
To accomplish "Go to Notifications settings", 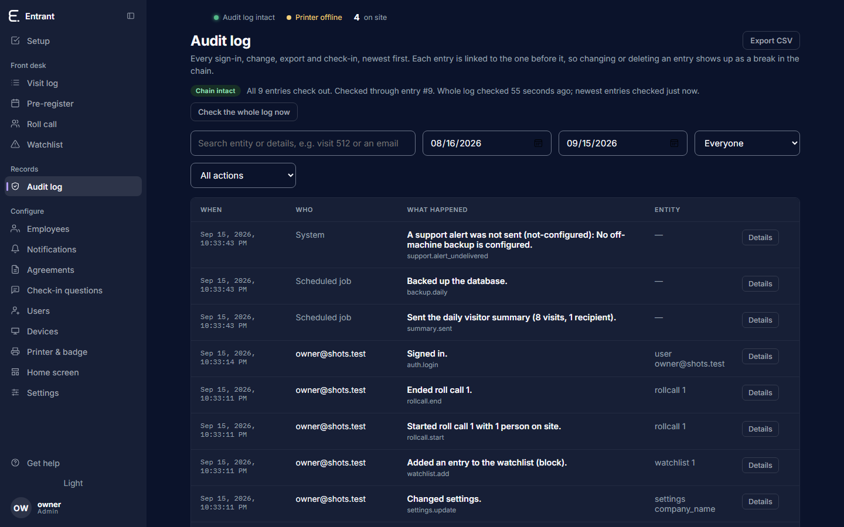I will [x=73, y=249].
